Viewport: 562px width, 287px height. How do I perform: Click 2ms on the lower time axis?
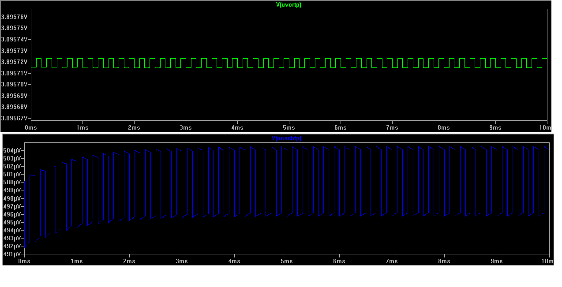point(129,261)
